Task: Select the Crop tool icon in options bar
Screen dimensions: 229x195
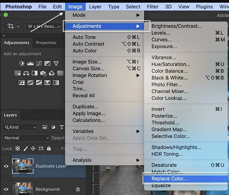Action: click(x=11, y=26)
